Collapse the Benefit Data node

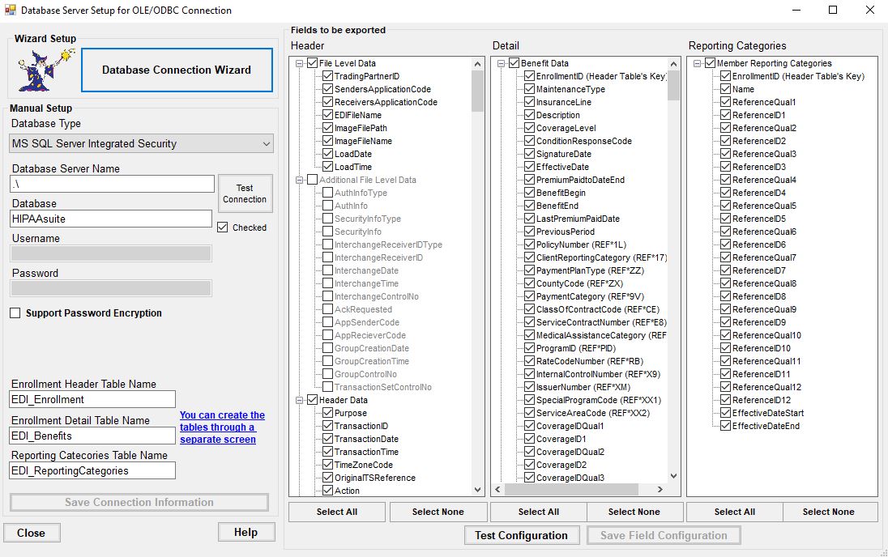pyautogui.click(x=502, y=63)
